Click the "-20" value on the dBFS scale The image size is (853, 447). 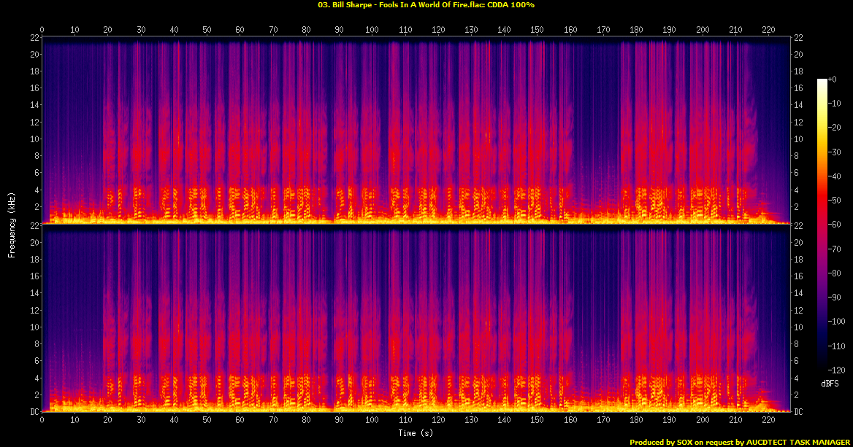point(835,128)
